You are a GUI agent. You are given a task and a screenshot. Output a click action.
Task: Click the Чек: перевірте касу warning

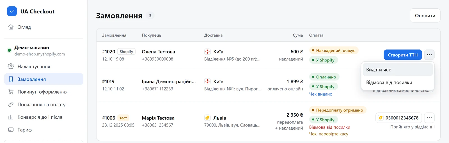[329, 134]
